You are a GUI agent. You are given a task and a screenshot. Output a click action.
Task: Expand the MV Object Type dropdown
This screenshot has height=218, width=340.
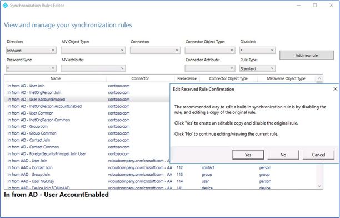tap(93, 51)
